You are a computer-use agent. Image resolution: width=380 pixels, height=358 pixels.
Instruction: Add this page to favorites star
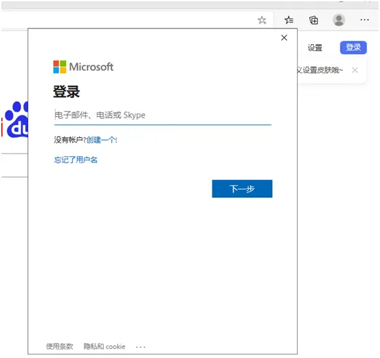coord(262,20)
